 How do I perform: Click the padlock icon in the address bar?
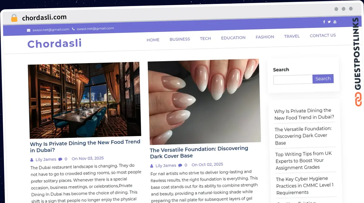point(14,18)
